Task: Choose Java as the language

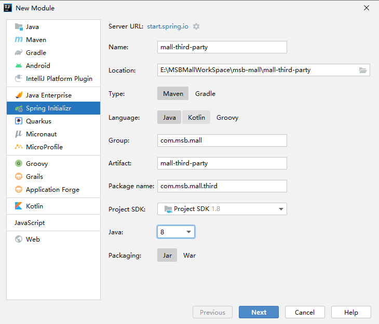Action: 169,117
